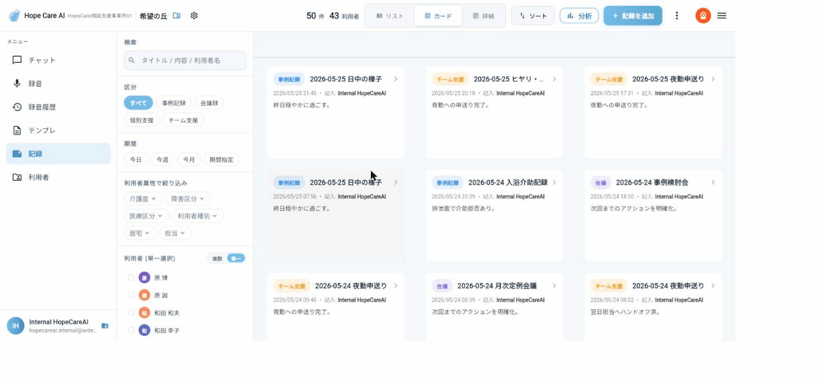Image resolution: width=817 pixels, height=379 pixels.
Task: Click the purple avatar of 原 博
Action: [144, 278]
